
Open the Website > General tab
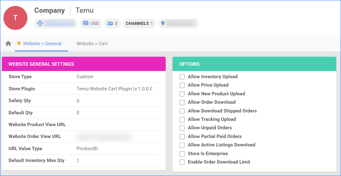42,44
